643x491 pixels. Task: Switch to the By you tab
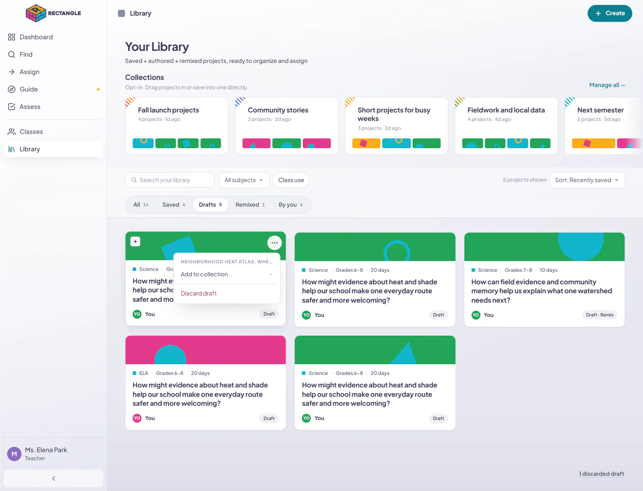click(291, 205)
